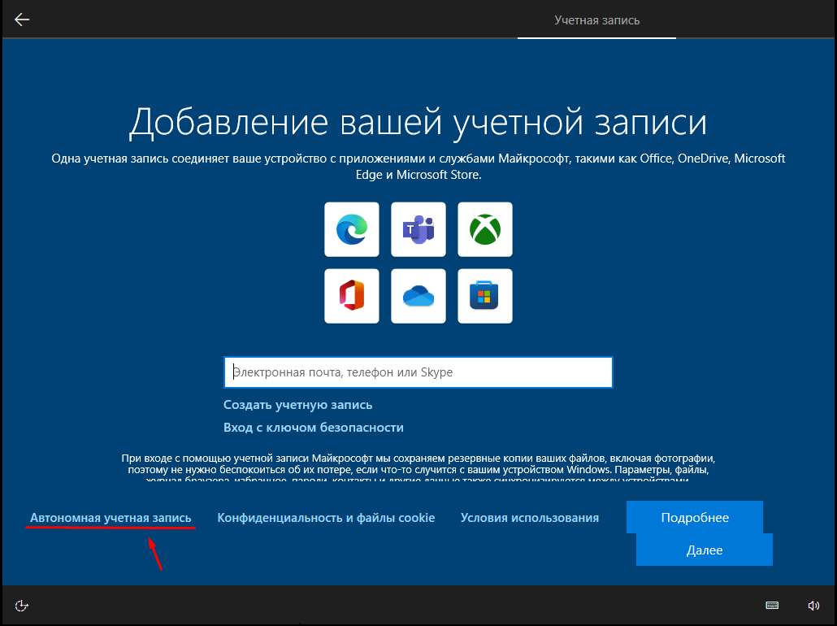Focus the Электронная почта, телефон или Skype field
This screenshot has width=837, height=626.
tap(418, 372)
